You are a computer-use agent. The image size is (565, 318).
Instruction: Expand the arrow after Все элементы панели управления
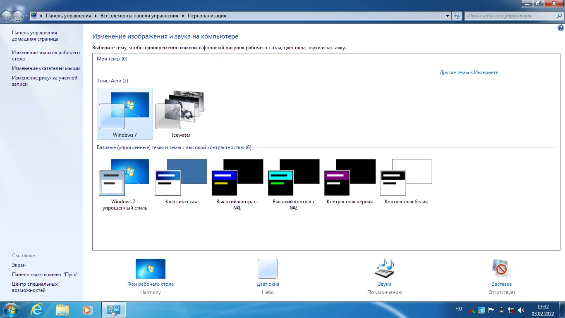tap(183, 16)
